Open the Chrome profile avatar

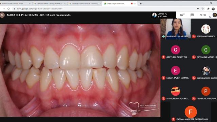213,8
